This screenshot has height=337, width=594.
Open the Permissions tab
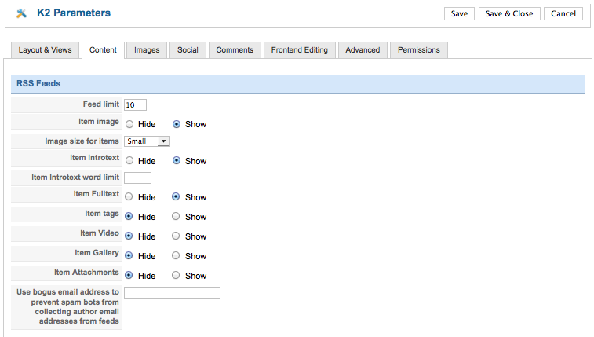click(418, 50)
